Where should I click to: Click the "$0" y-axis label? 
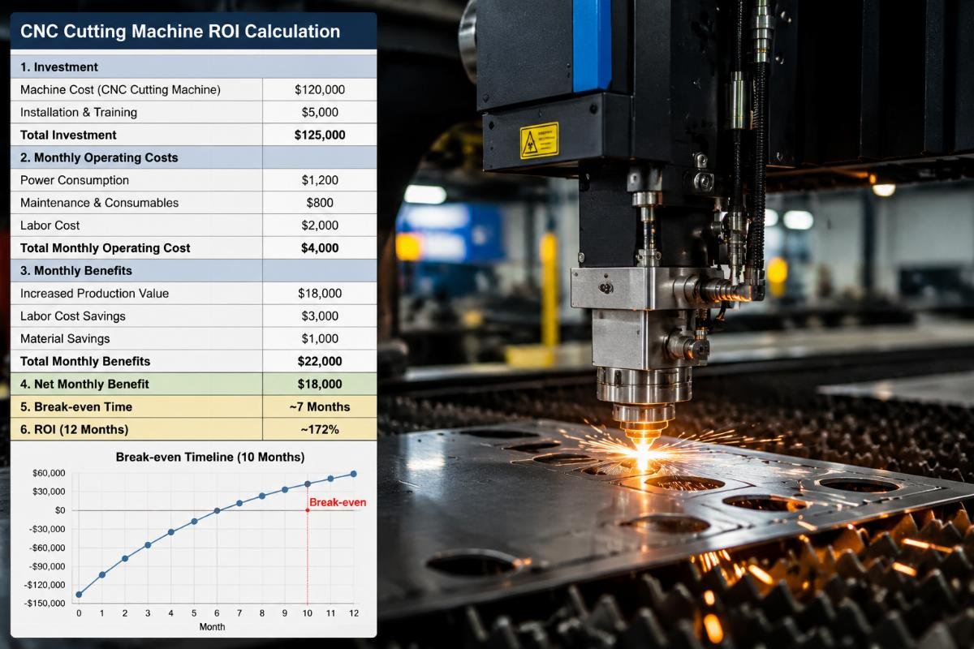point(59,510)
